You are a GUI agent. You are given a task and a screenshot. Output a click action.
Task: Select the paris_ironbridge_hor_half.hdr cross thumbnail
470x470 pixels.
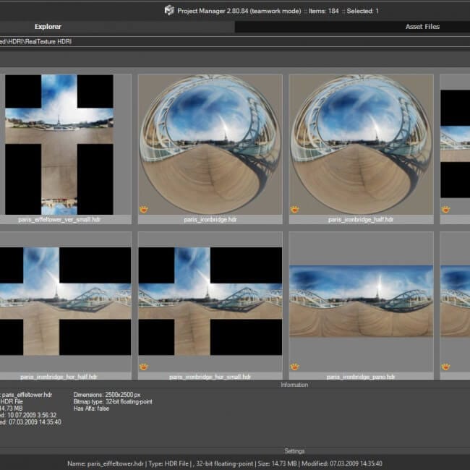[65, 302]
